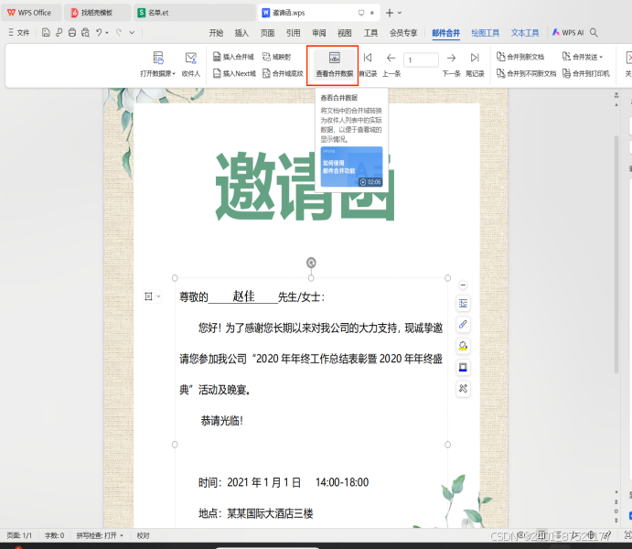
Task: Switch to the 插入 tab
Action: pyautogui.click(x=241, y=33)
